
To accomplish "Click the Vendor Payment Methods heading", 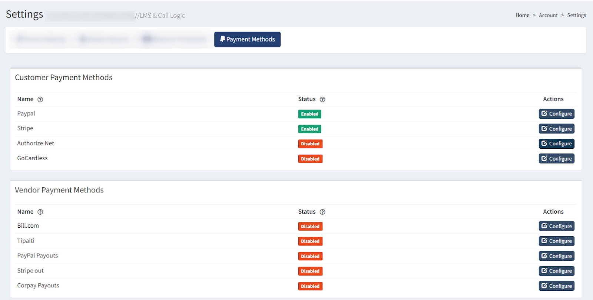I will [59, 190].
